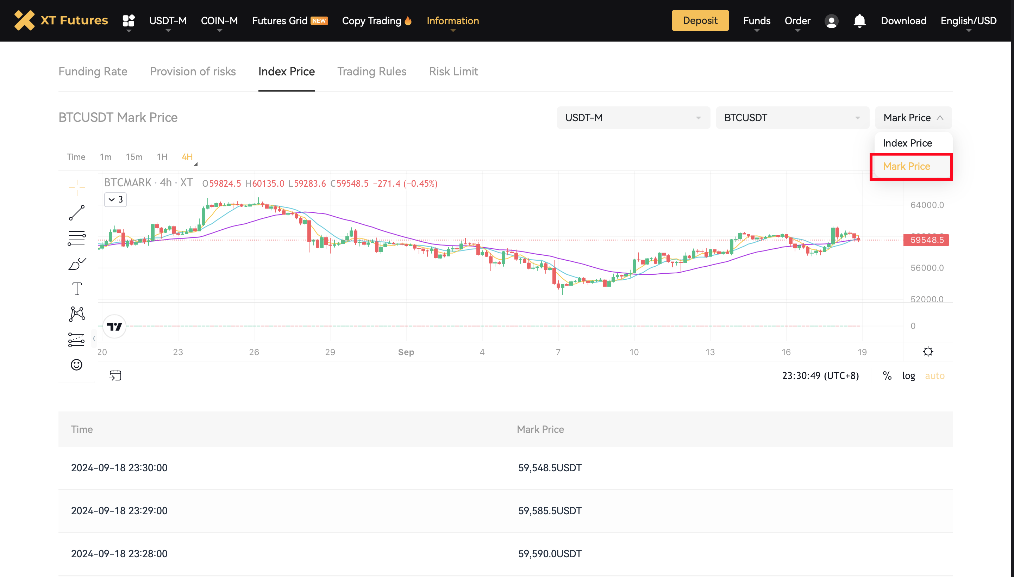The width and height of the screenshot is (1014, 577).
Task: Select the text annotation tool
Action: (x=76, y=289)
